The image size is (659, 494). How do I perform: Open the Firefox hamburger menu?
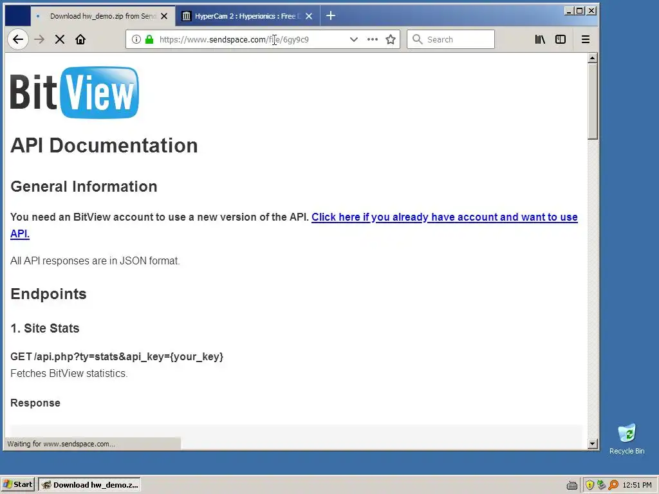(586, 39)
